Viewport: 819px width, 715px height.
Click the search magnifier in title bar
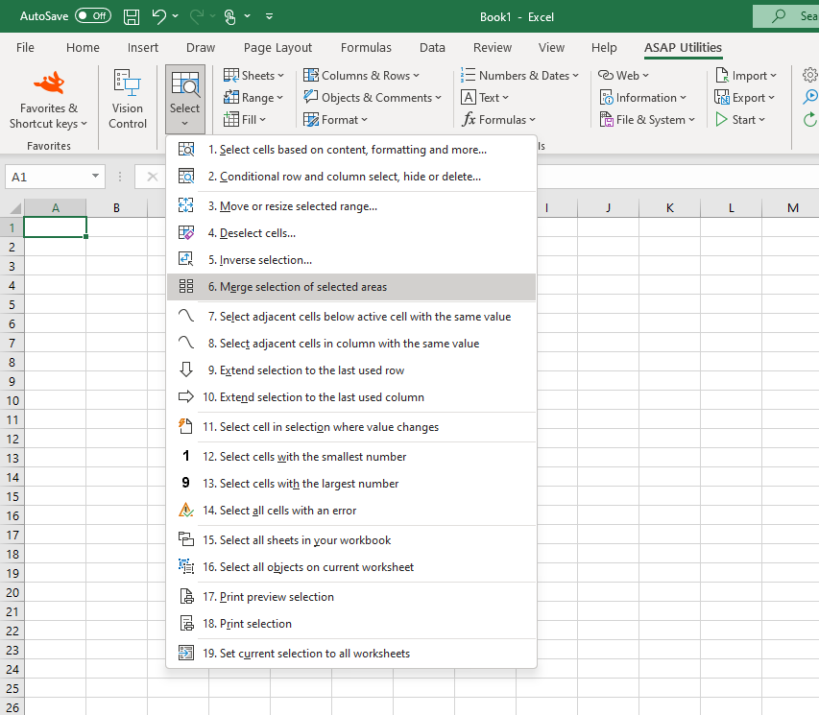point(779,16)
